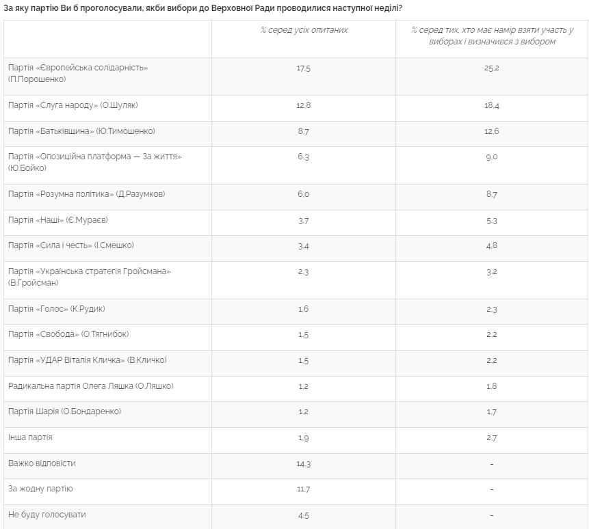Select the «Батьківщина» (Ю.Тимошенко) row label
The height and width of the screenshot is (529, 589).
coord(82,131)
